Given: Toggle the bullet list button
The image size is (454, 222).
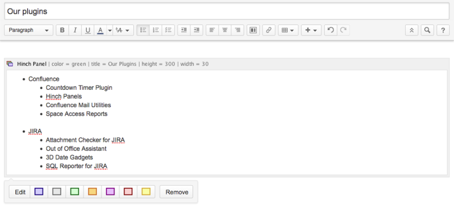Looking at the screenshot, I should click(143, 30).
